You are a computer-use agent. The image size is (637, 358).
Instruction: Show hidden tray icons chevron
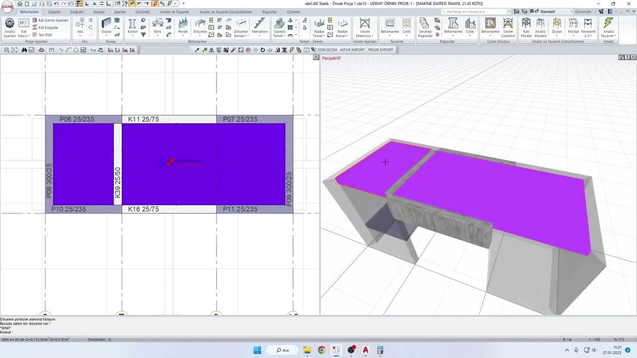click(x=567, y=350)
